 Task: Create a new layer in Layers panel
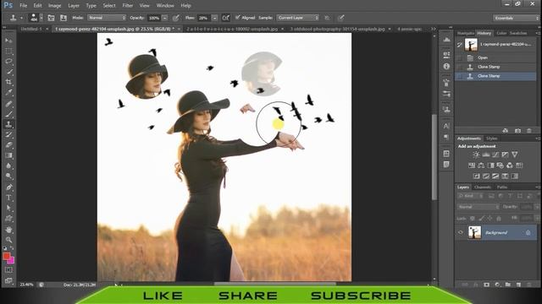coord(518,285)
